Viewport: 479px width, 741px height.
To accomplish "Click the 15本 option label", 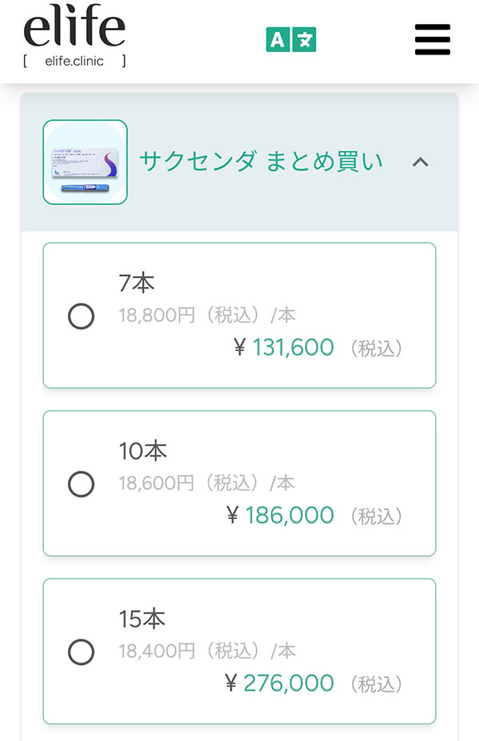I will [x=143, y=619].
